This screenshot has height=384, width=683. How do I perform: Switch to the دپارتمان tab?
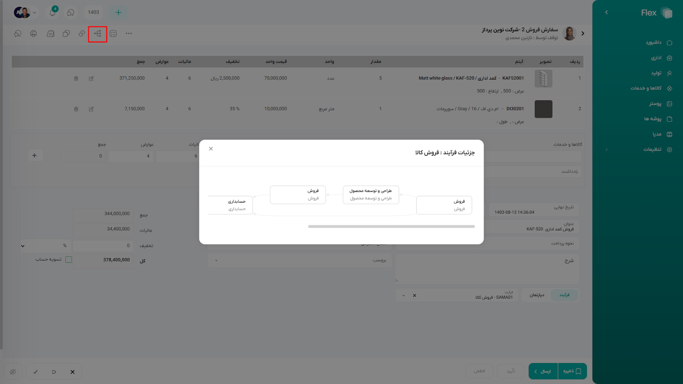[537, 295]
